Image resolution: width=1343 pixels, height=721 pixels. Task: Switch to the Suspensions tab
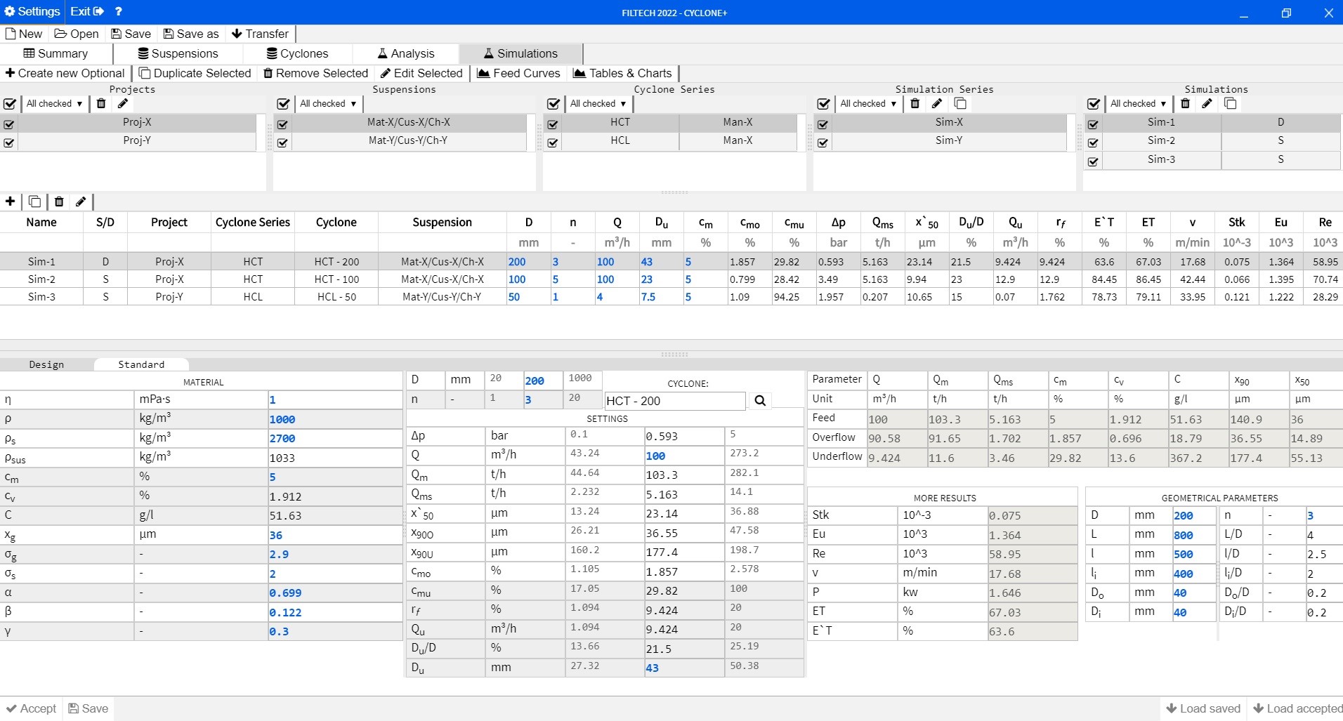178,53
